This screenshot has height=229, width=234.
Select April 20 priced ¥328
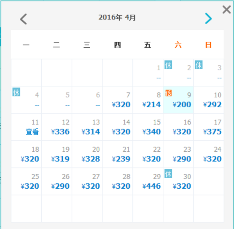point(87,155)
